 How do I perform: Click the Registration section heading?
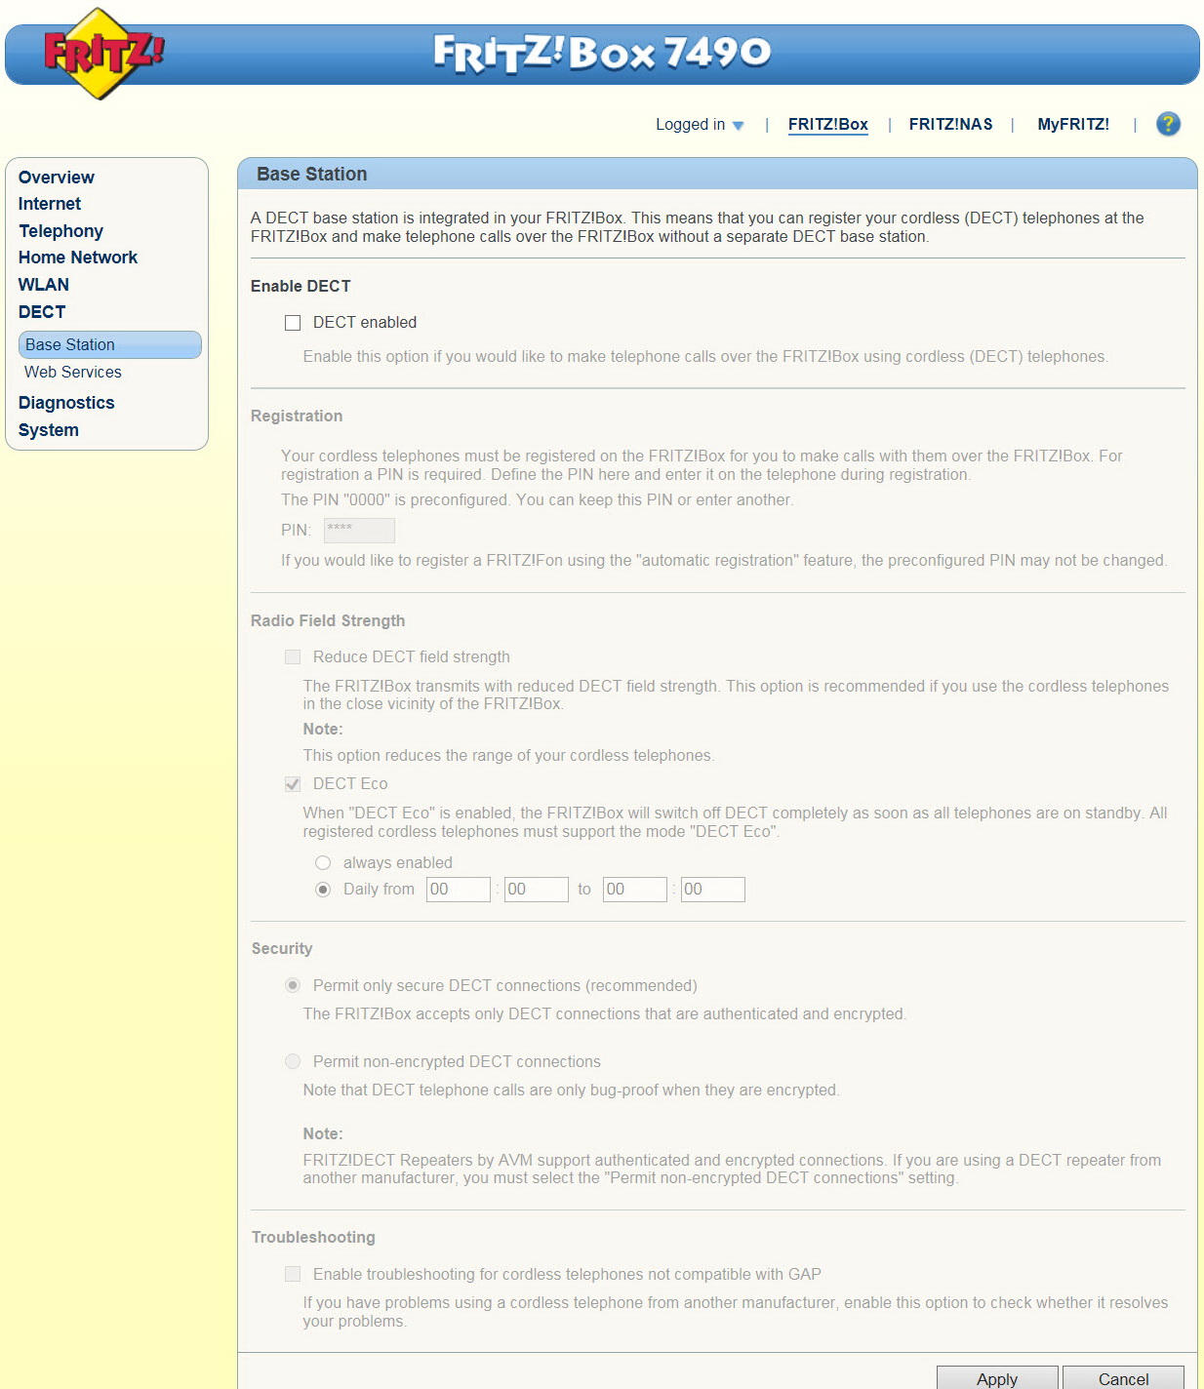pyautogui.click(x=297, y=416)
